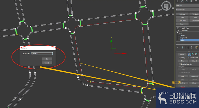Click the Detach as name field
Viewport: 199px width, 108px height.
(x=42, y=54)
